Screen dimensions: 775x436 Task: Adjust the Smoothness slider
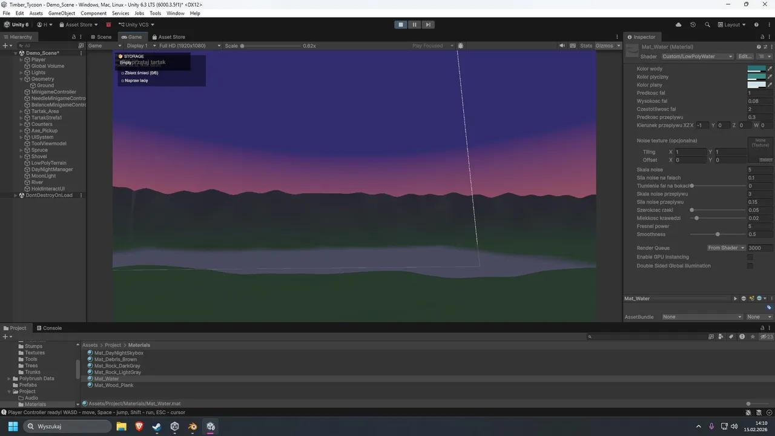point(717,234)
